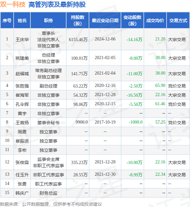
Task: Click the holding value 6155.46万
Action: (x=78, y=39)
